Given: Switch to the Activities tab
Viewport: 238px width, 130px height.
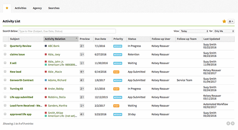Looking at the screenshot, I should (x=21, y=8).
